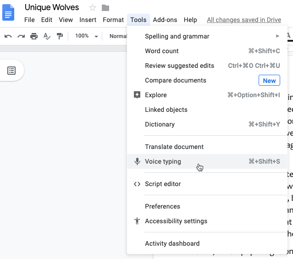Click the All changes saved in Drive link
The height and width of the screenshot is (259, 293).
244,20
